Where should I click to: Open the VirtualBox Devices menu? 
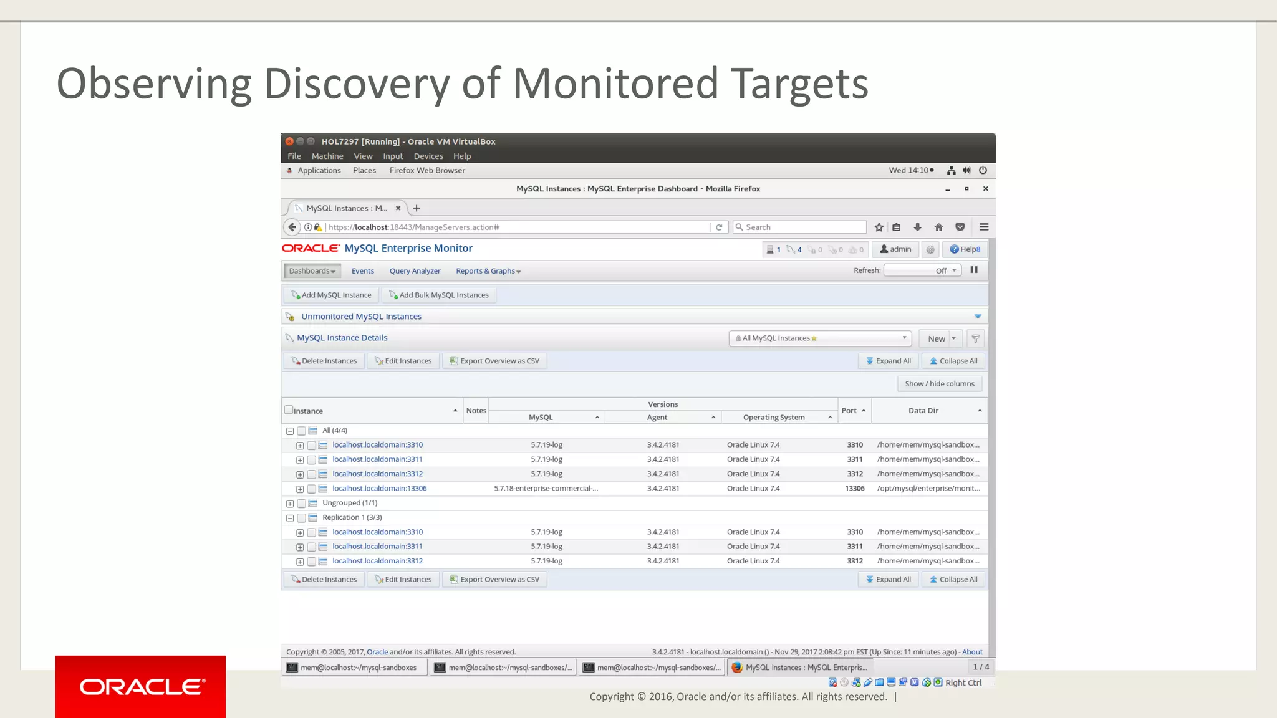pos(428,156)
